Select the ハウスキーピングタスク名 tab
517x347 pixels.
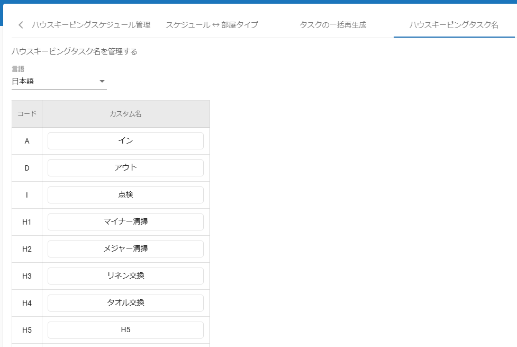(x=453, y=25)
